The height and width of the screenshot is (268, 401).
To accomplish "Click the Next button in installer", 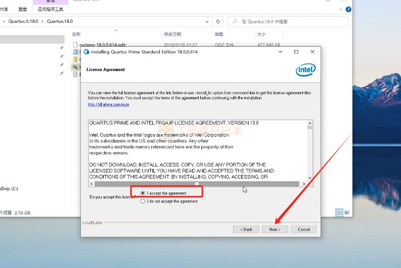I will (x=275, y=229).
